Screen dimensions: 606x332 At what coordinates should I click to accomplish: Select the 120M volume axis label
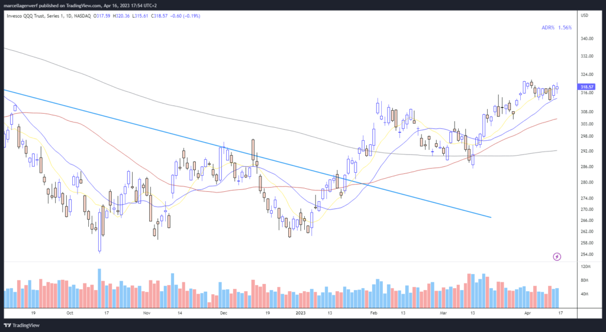(x=585, y=267)
